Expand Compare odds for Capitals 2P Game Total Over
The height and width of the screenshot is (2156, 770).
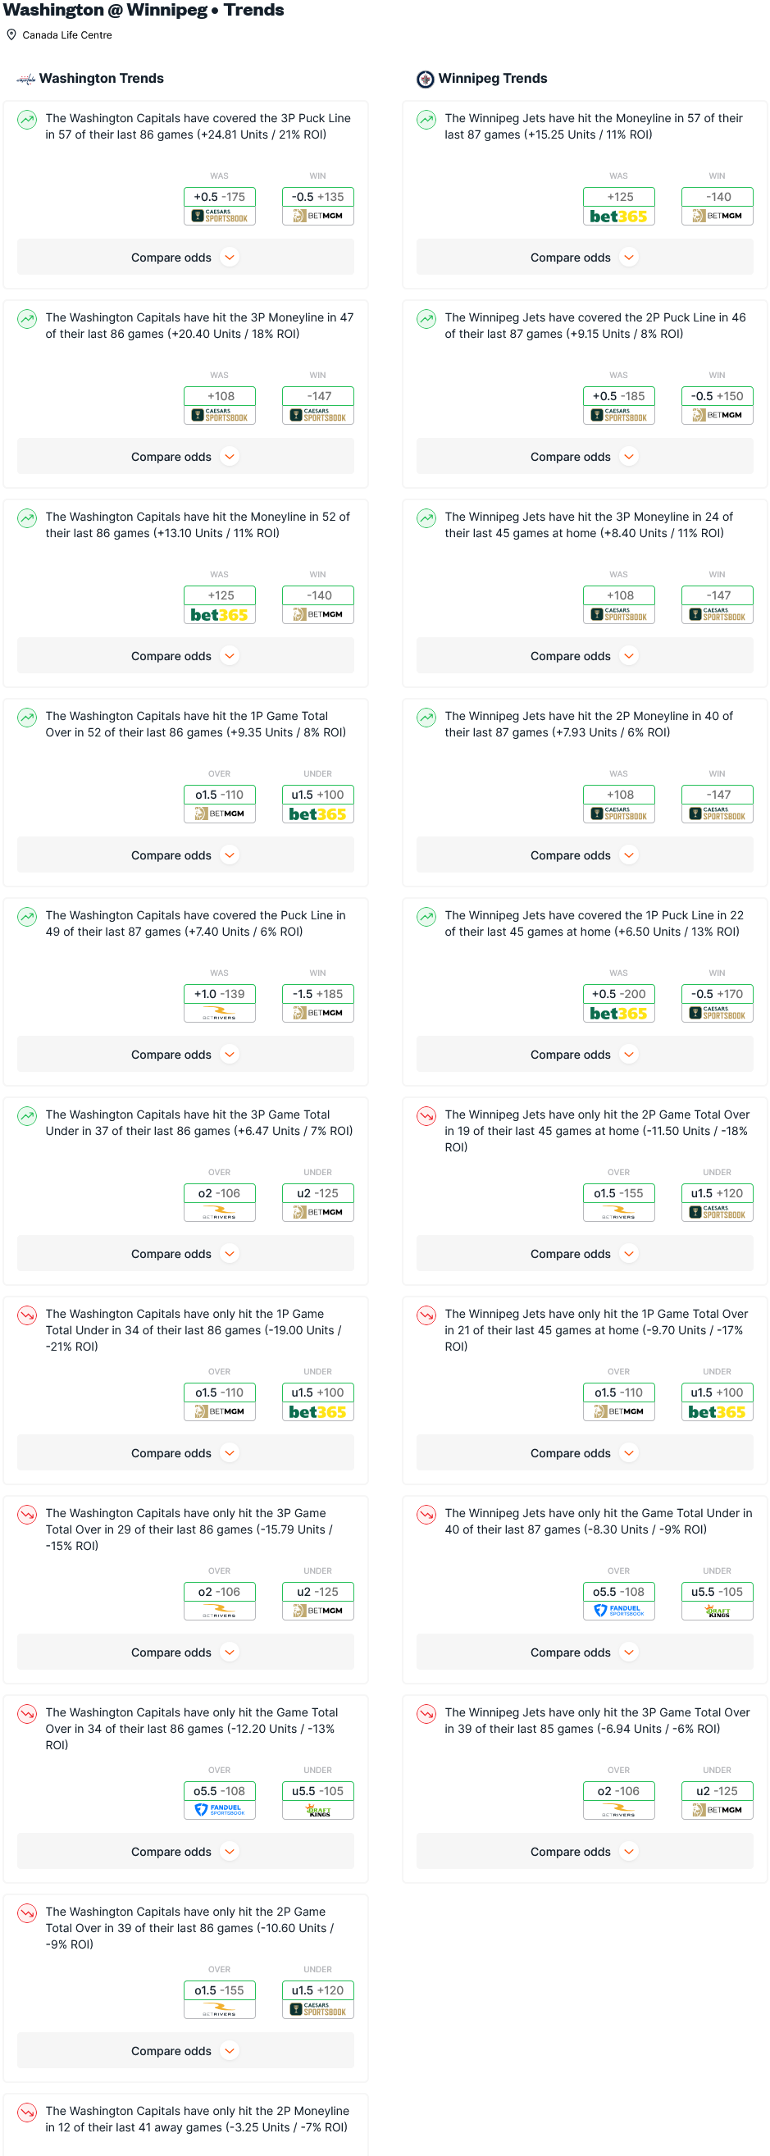pos(186,2049)
